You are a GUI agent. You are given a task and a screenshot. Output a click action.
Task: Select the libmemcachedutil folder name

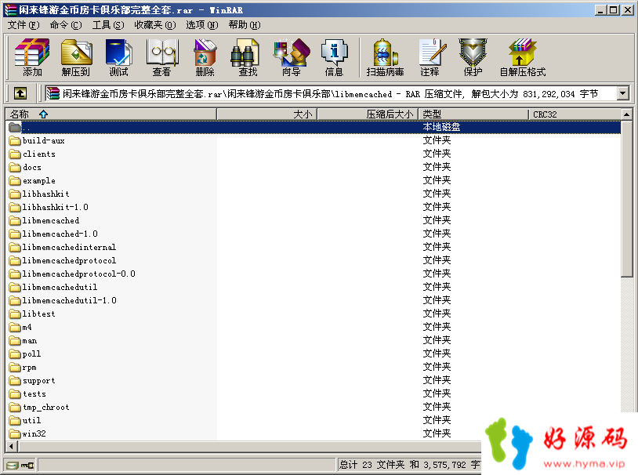coord(60,288)
